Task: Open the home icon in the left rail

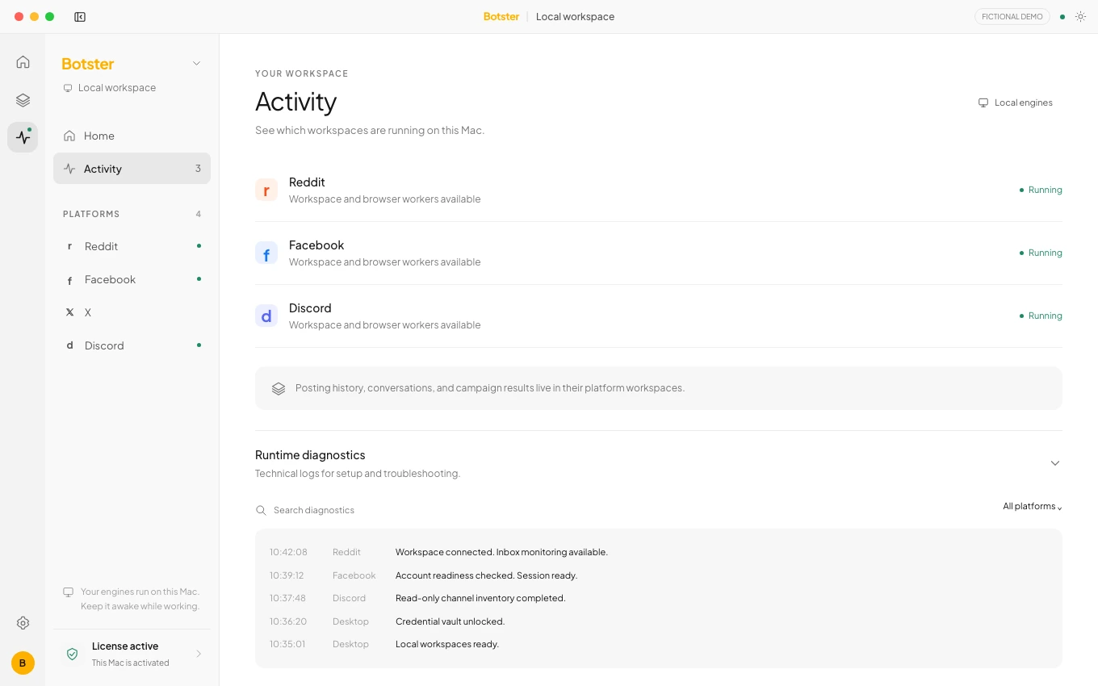Action: point(23,62)
